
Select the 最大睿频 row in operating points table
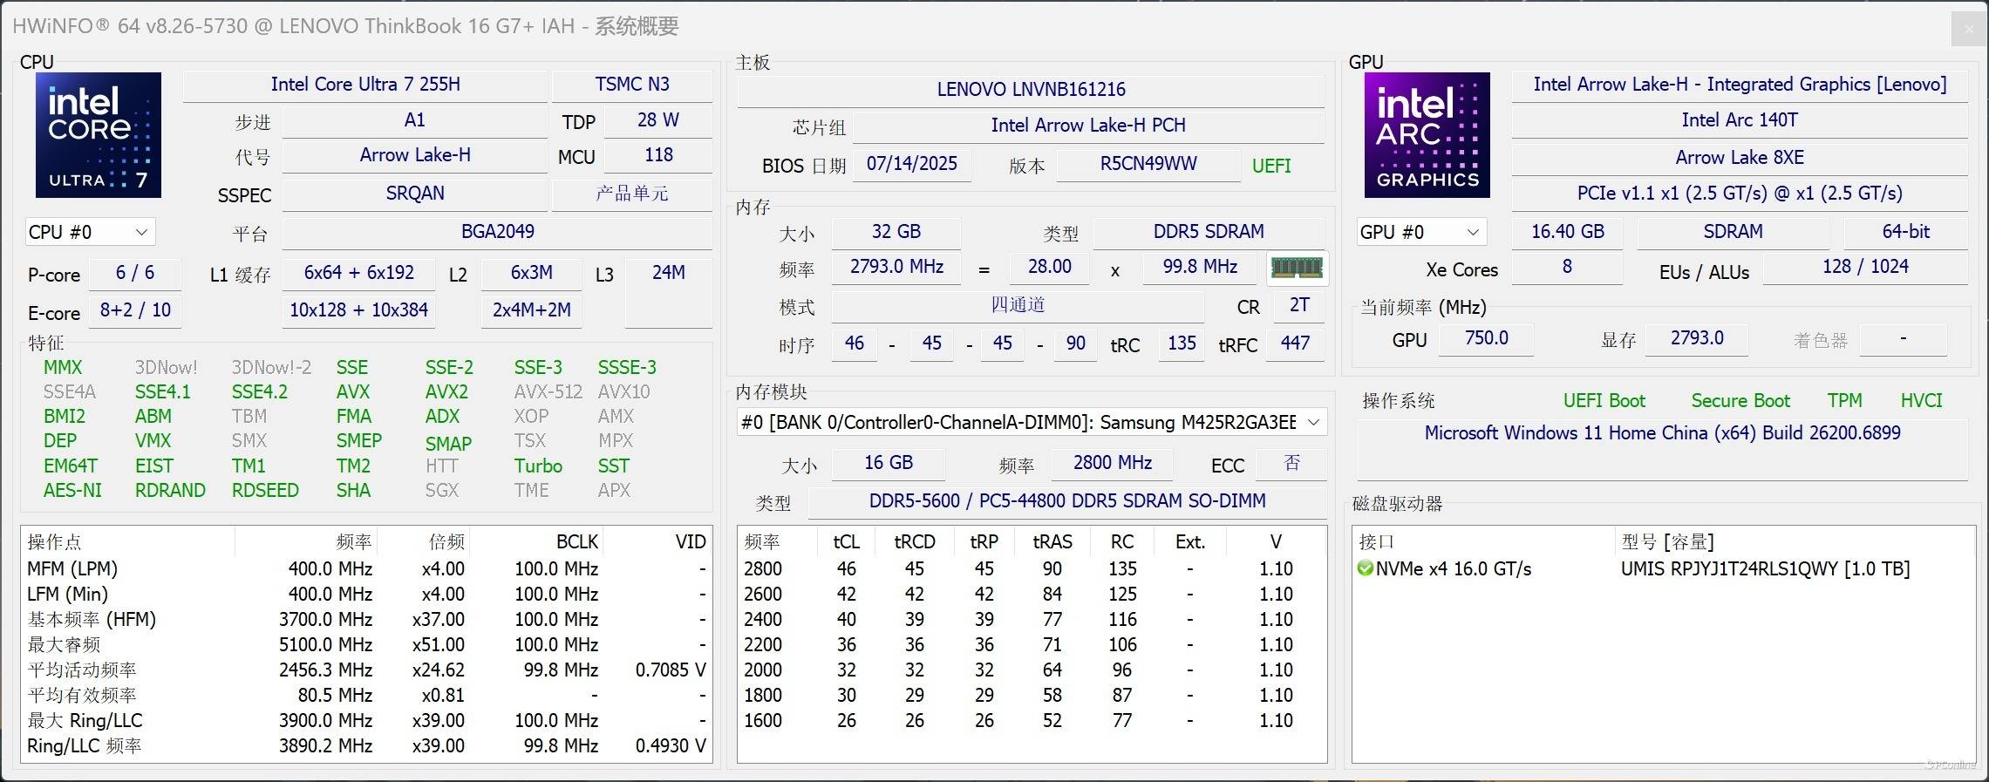(x=366, y=645)
